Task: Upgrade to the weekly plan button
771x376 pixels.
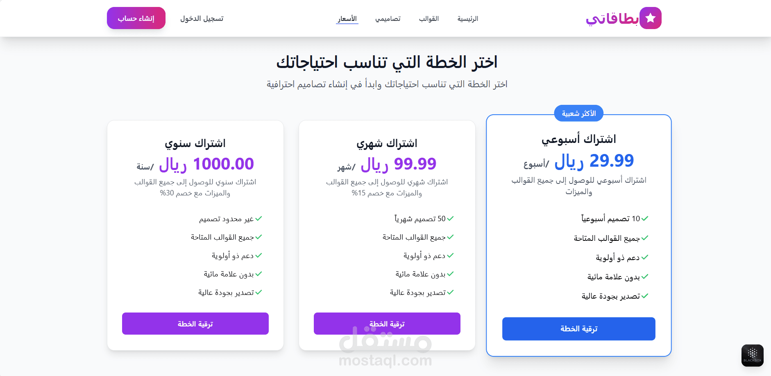Action: point(578,329)
